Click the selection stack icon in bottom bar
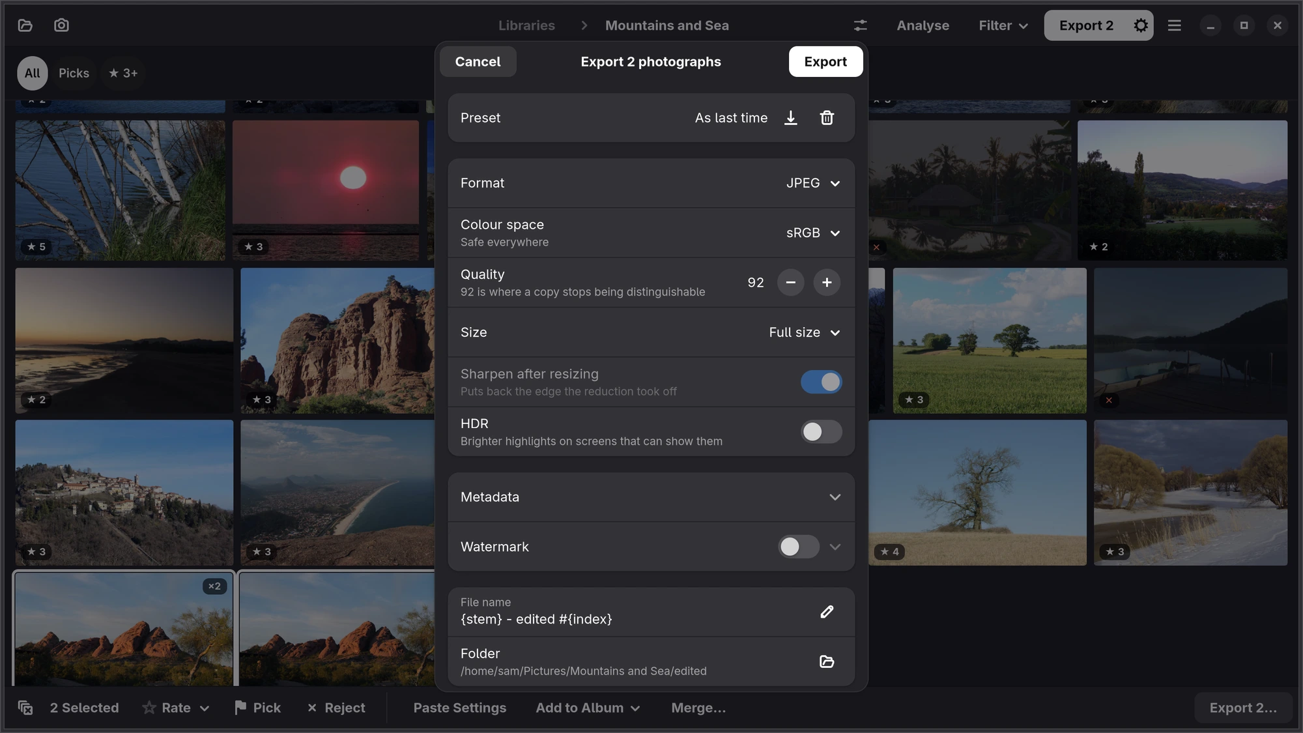Screen dimensions: 1303x733 click(25, 708)
